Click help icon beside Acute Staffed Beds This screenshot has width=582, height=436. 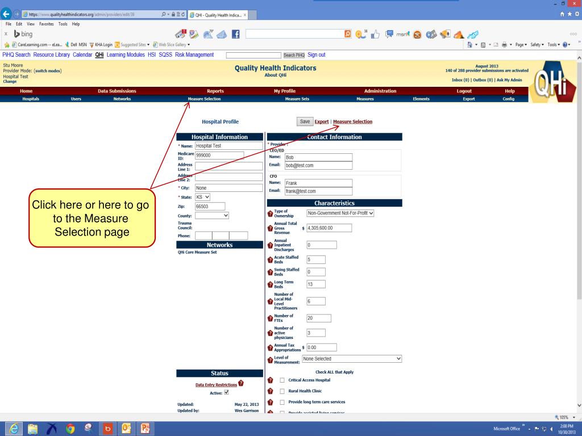pos(270,259)
